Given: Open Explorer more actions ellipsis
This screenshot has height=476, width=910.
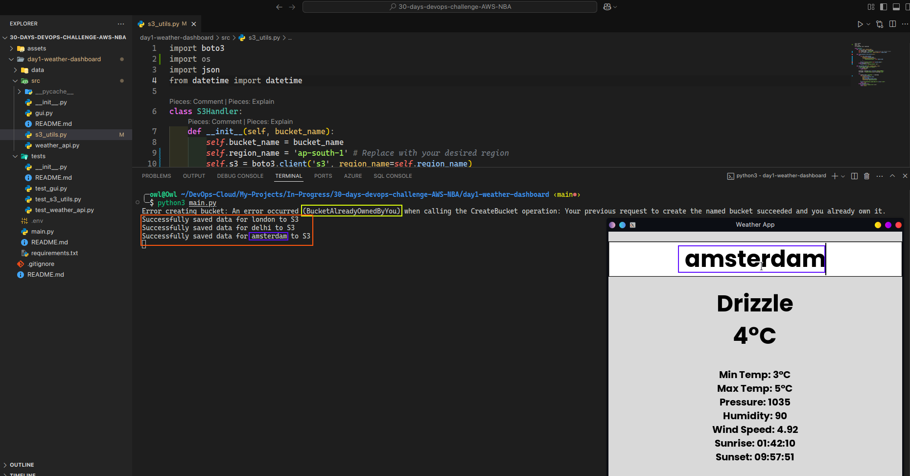Looking at the screenshot, I should (121, 24).
